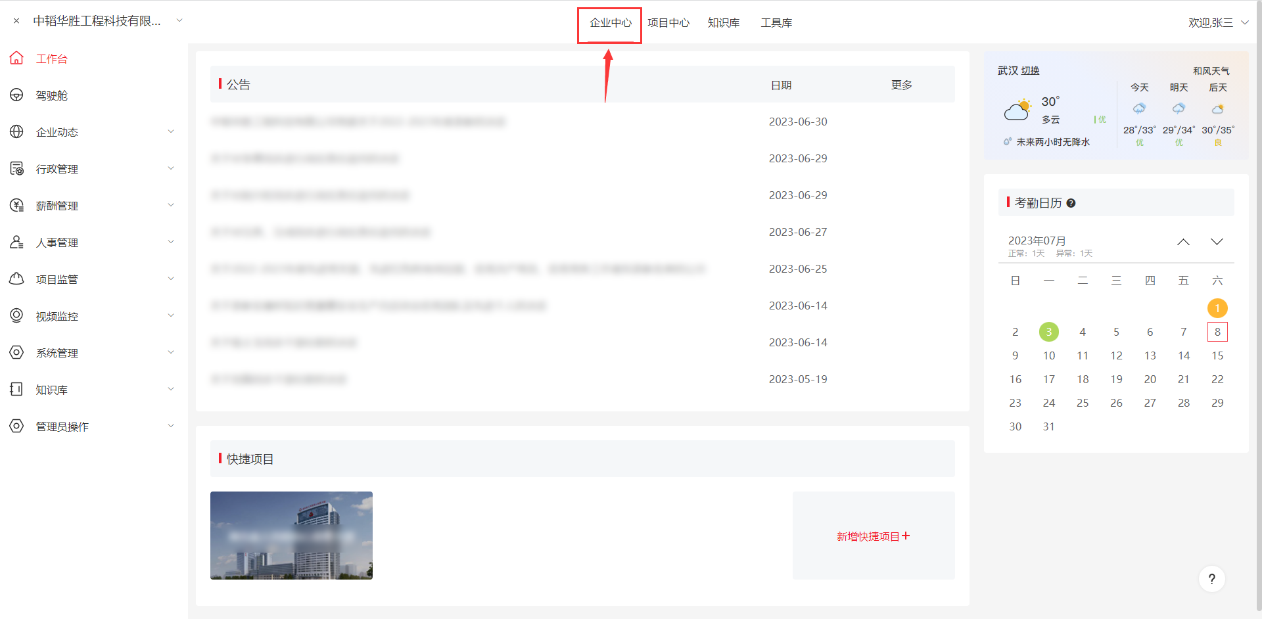Go to next month in calendar
1262x619 pixels.
tap(1217, 242)
